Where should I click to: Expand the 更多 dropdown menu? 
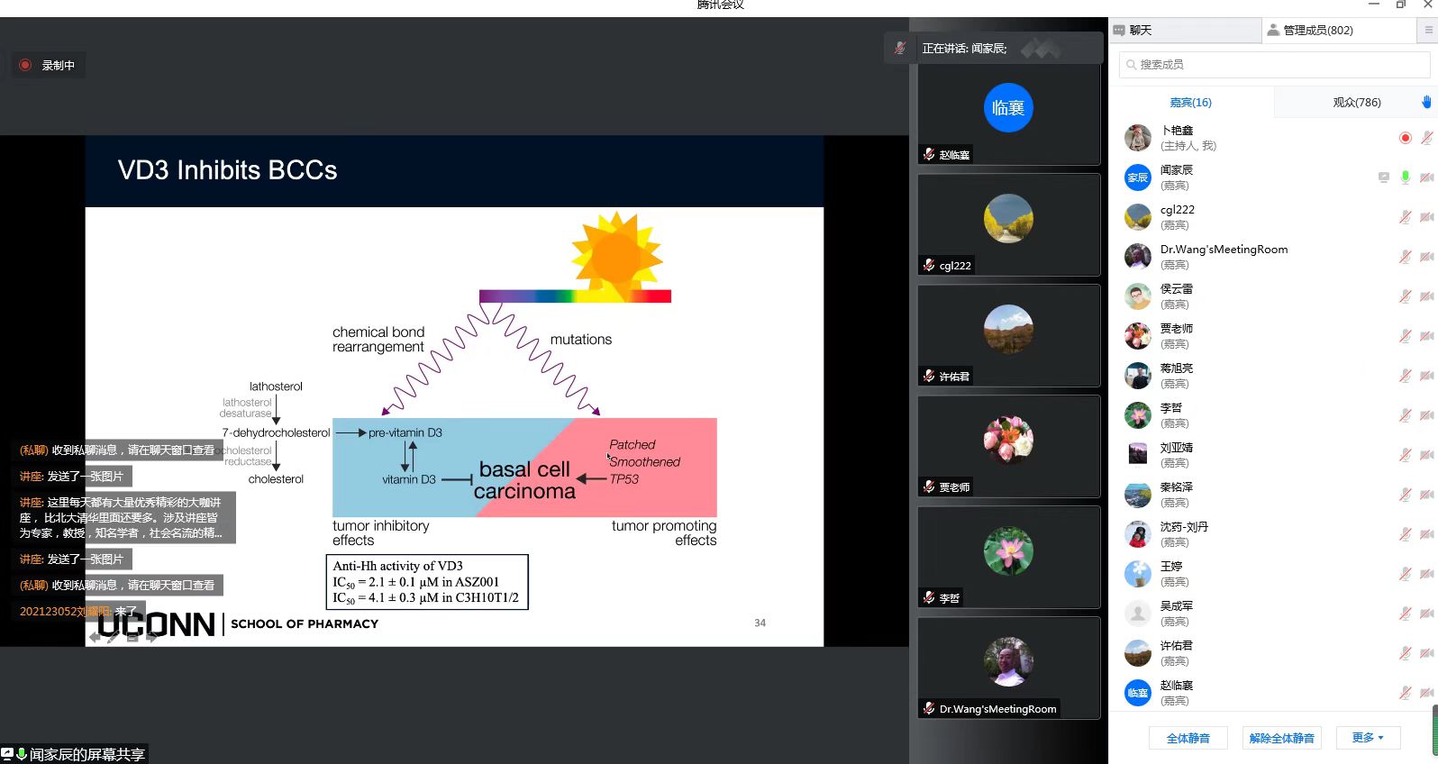(1367, 738)
